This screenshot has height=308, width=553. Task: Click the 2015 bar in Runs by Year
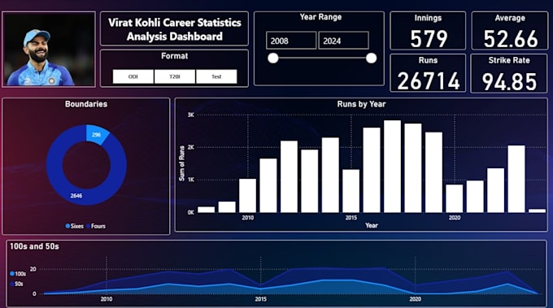coord(351,191)
